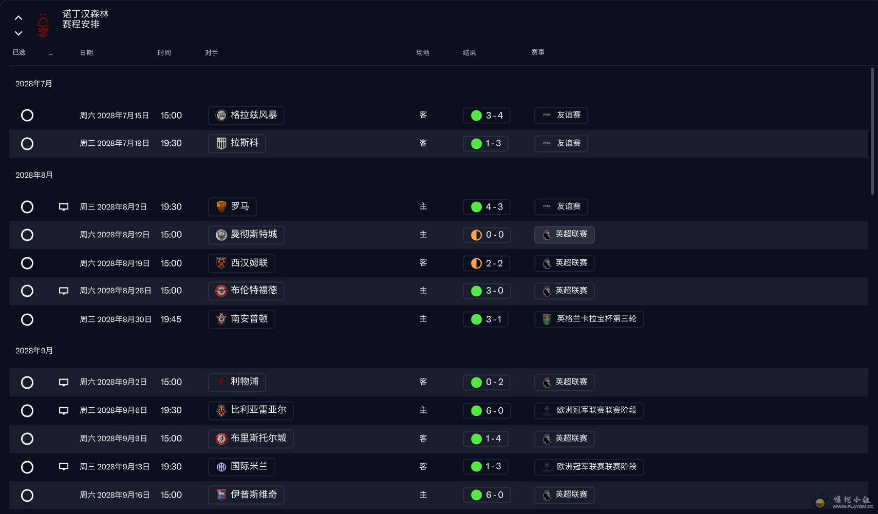
Task: Click the Villarreal club badge
Action: click(x=221, y=410)
